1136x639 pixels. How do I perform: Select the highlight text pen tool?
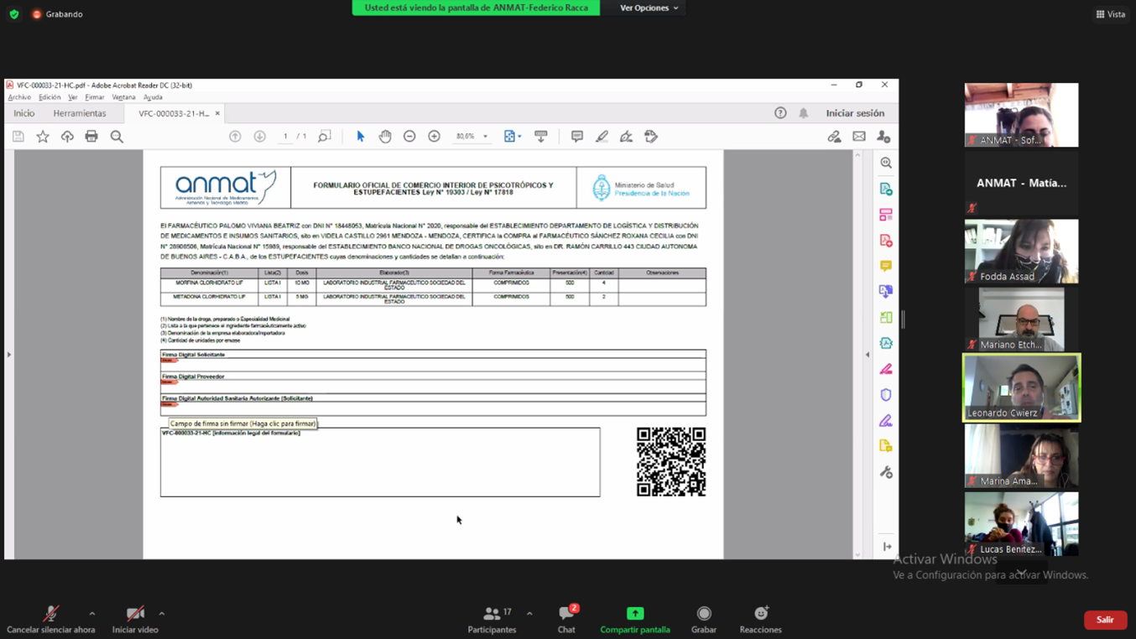(602, 137)
